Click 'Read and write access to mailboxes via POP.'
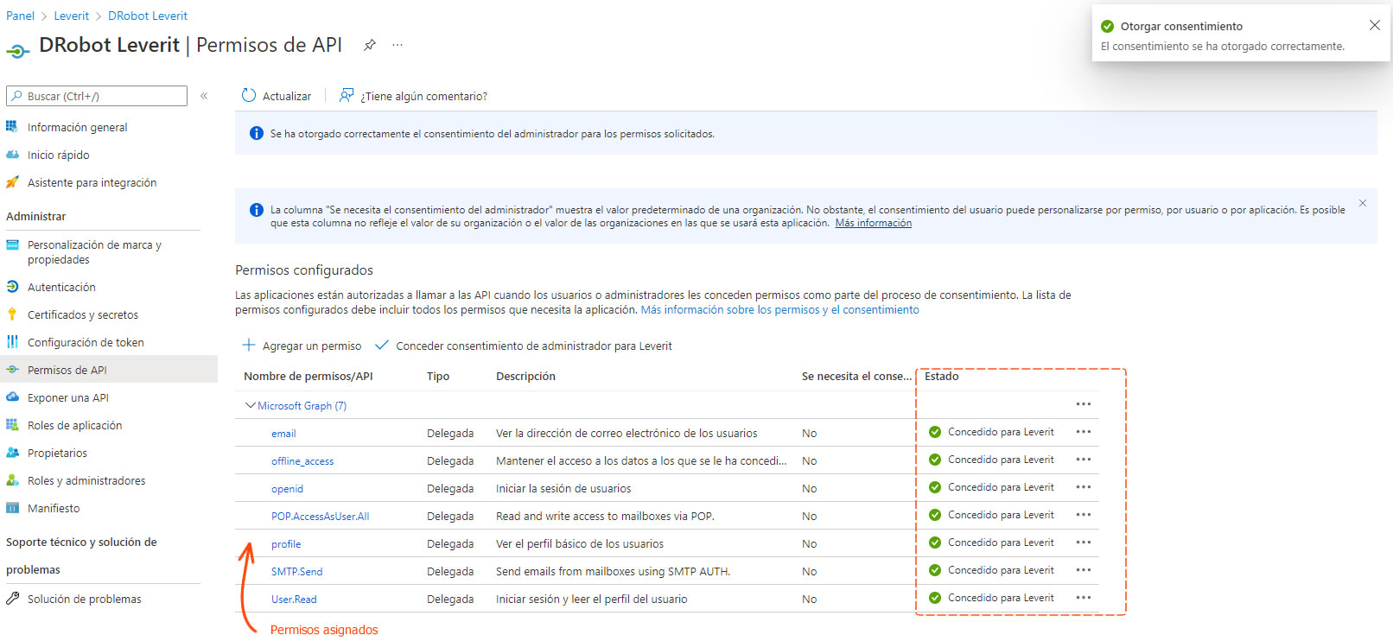This screenshot has height=641, width=1393. click(x=605, y=517)
